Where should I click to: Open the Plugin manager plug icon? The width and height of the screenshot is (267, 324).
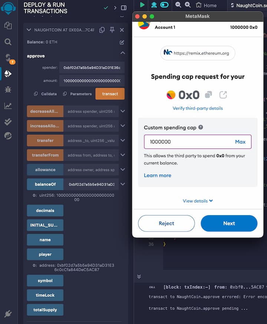point(8,314)
